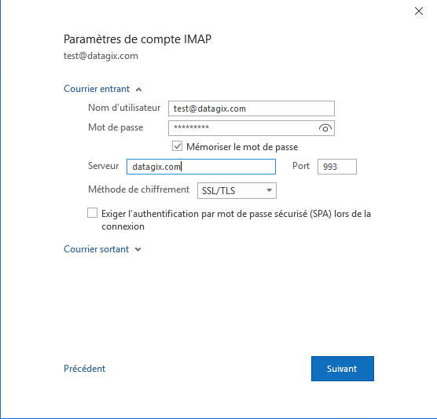This screenshot has height=419, width=437.
Task: Click into the Mot de passe field
Action: (242, 128)
